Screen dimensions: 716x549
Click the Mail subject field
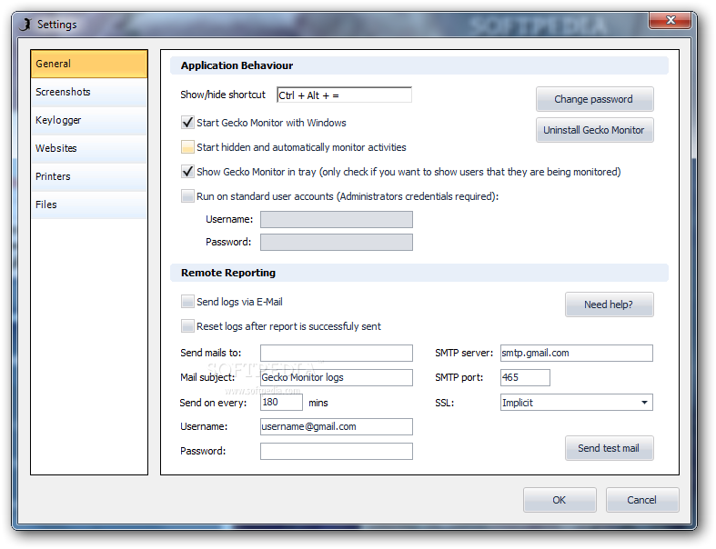[x=337, y=378]
